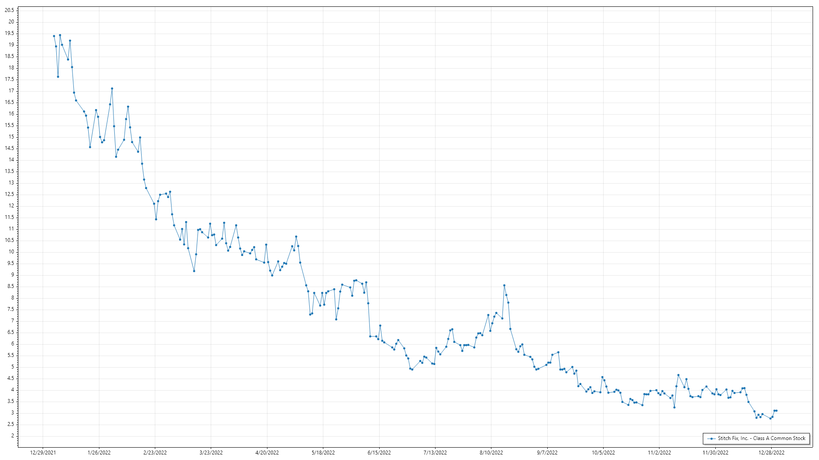Click the 8/10/2022 x-axis date label

click(491, 452)
